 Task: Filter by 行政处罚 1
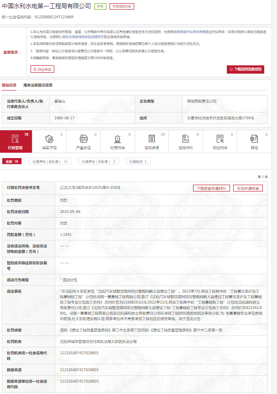[138, 161]
